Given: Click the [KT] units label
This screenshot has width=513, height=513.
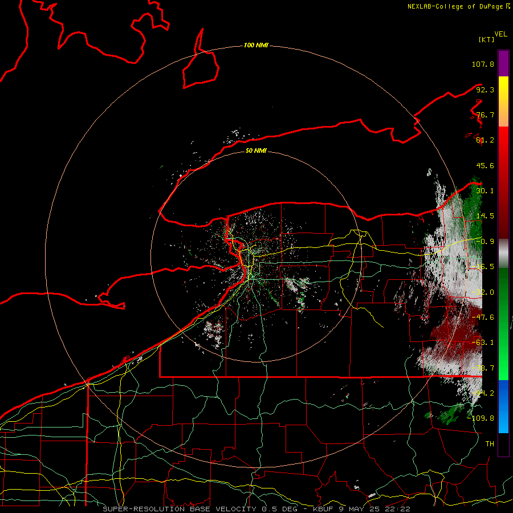Looking at the screenshot, I should click(x=487, y=39).
